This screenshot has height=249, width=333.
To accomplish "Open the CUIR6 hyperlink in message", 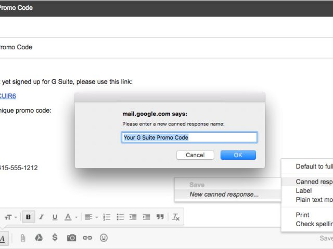I will point(8,96).
